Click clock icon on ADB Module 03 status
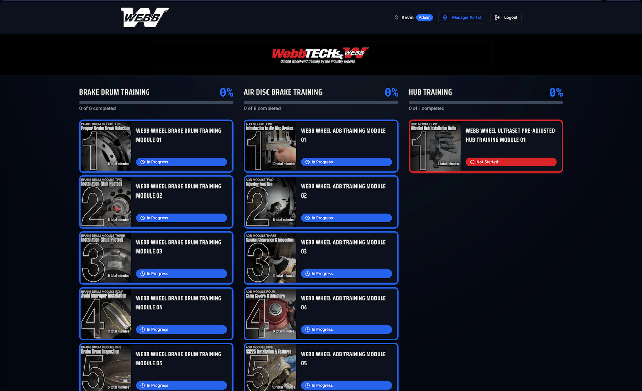 (308, 274)
